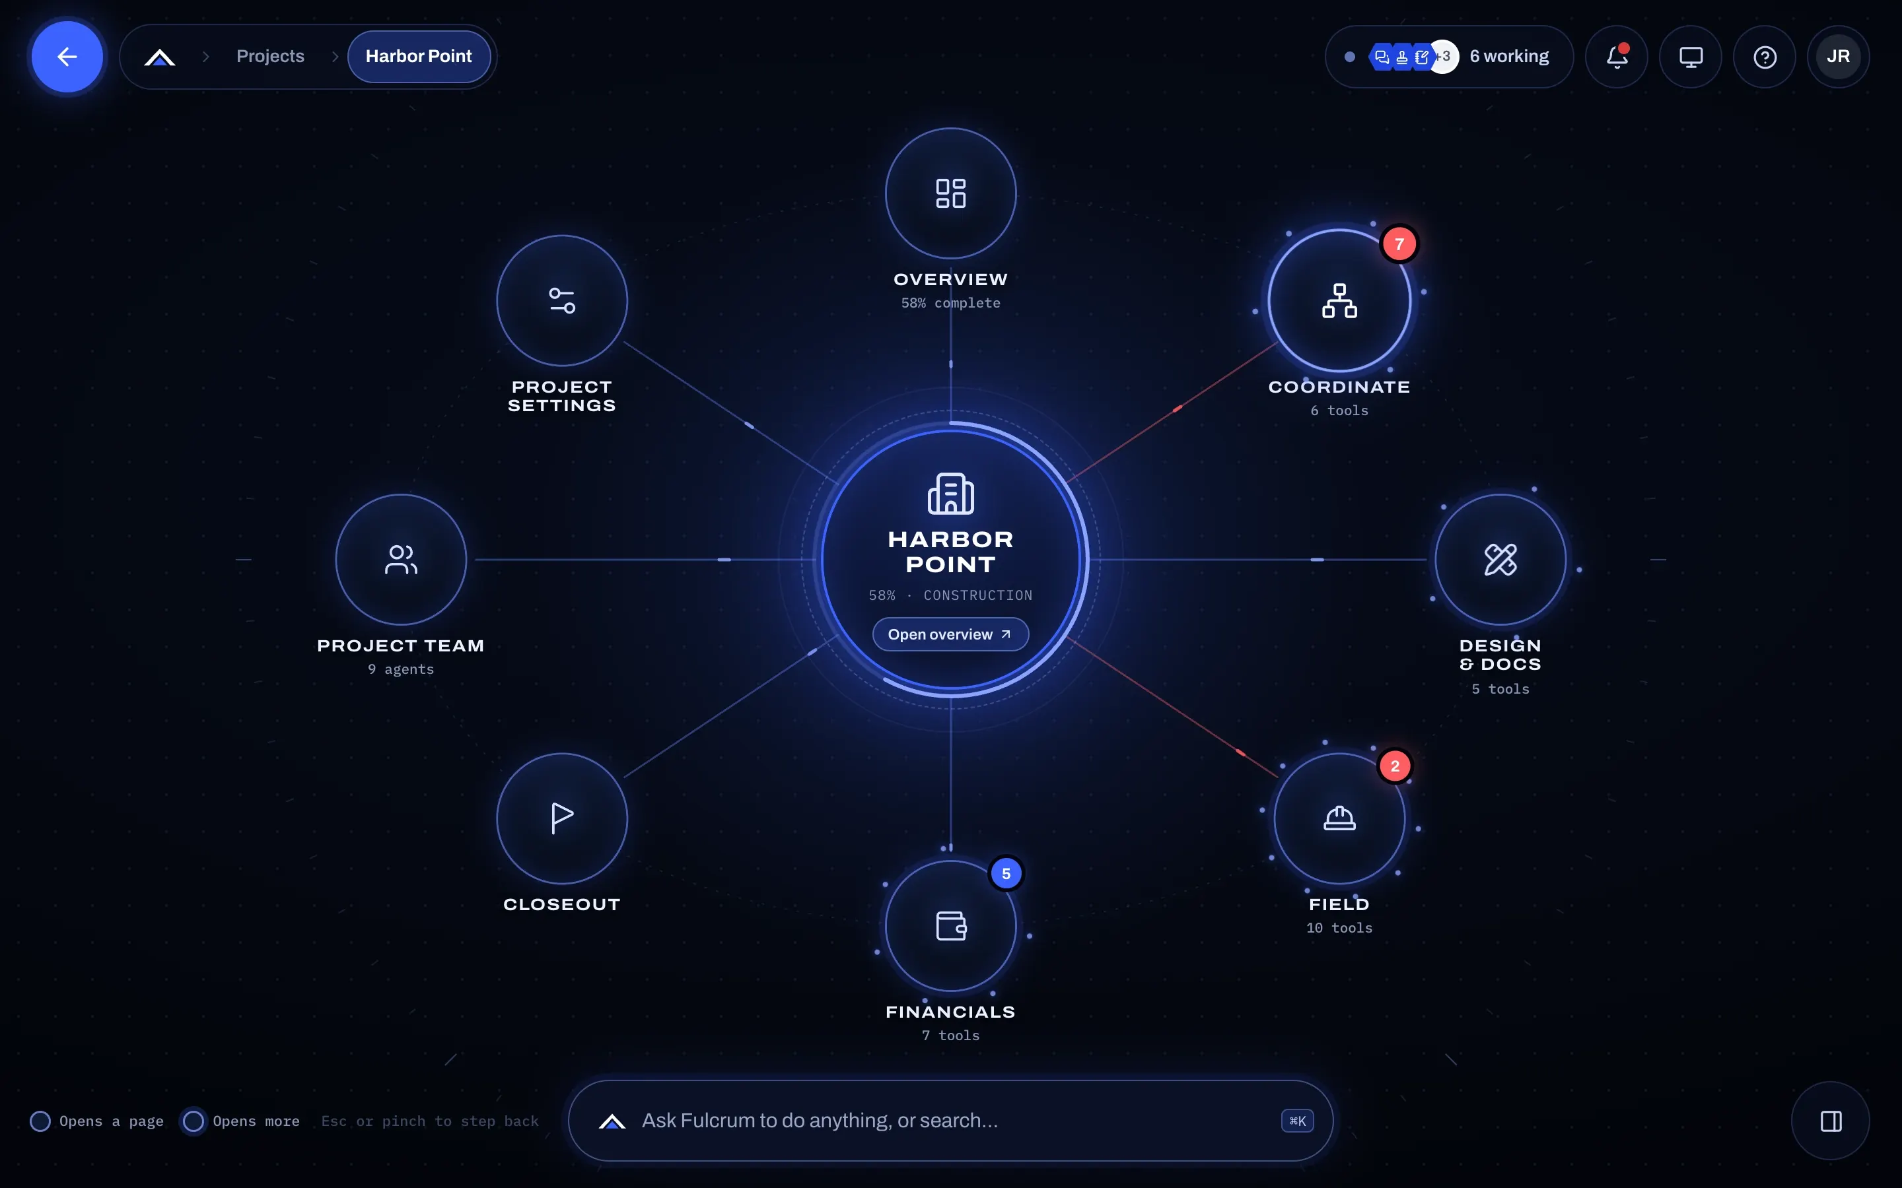Image resolution: width=1902 pixels, height=1188 pixels.
Task: Go to Projects in the breadcrumb
Action: pos(269,57)
